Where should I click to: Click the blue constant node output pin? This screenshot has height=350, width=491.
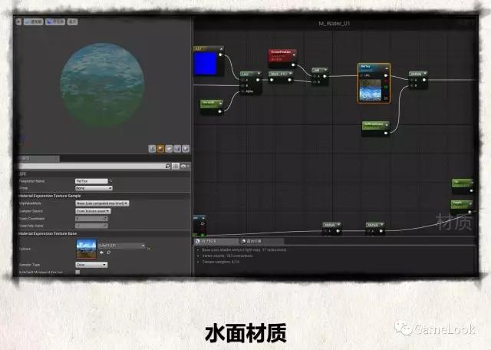[x=220, y=54]
